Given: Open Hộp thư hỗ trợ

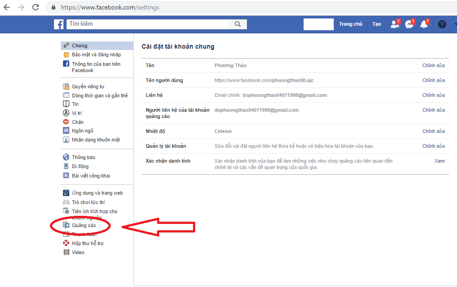Looking at the screenshot, I should (x=88, y=243).
